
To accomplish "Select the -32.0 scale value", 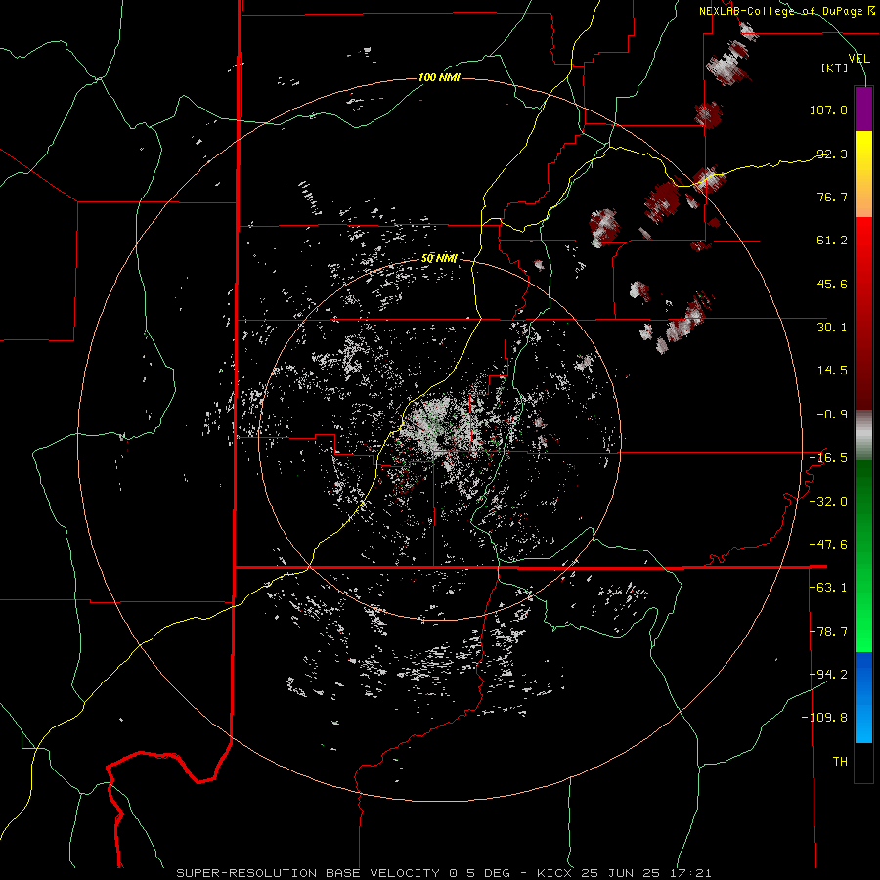I will click(828, 502).
